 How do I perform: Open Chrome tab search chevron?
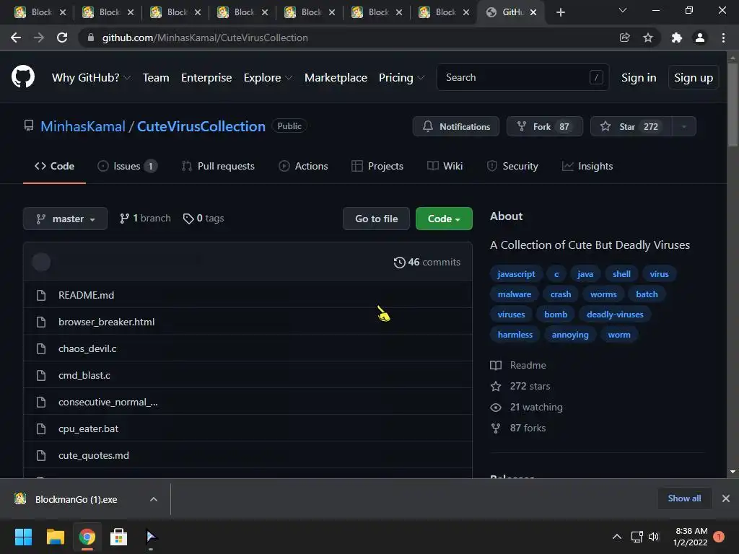pyautogui.click(x=623, y=10)
